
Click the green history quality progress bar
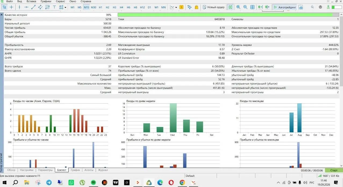pyautogui.click(x=228, y=15)
